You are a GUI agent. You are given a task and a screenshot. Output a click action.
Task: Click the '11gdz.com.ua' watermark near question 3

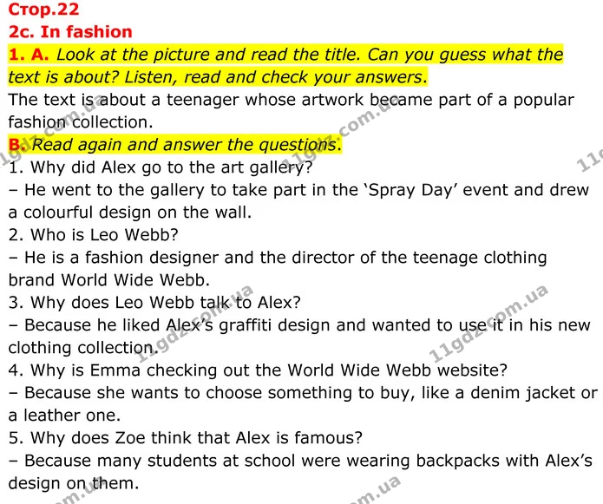click(x=195, y=324)
